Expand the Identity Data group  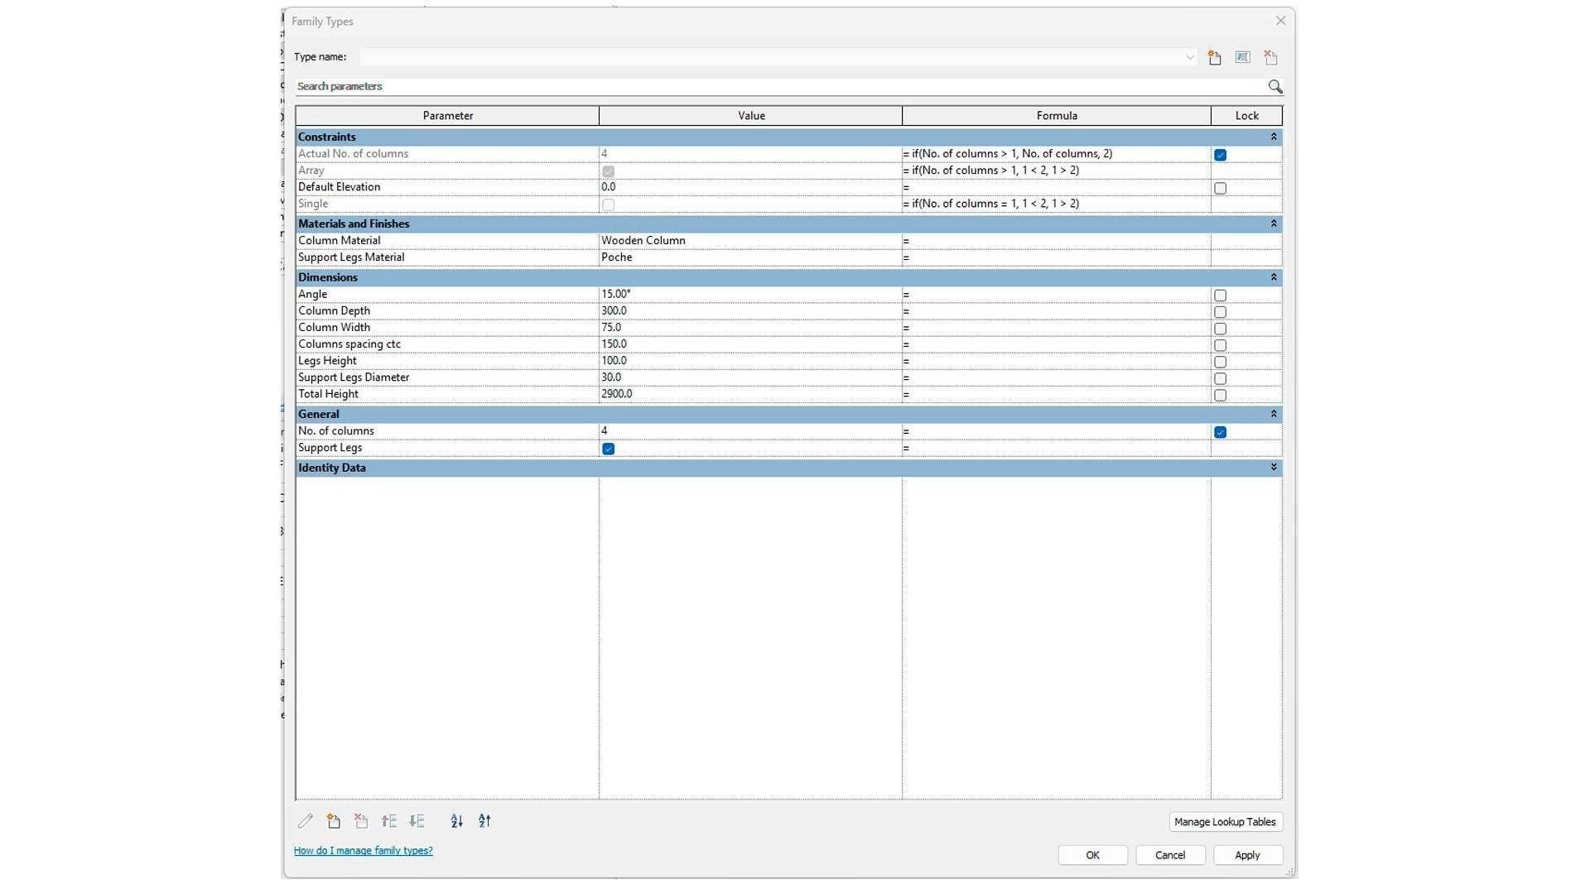tap(1274, 468)
